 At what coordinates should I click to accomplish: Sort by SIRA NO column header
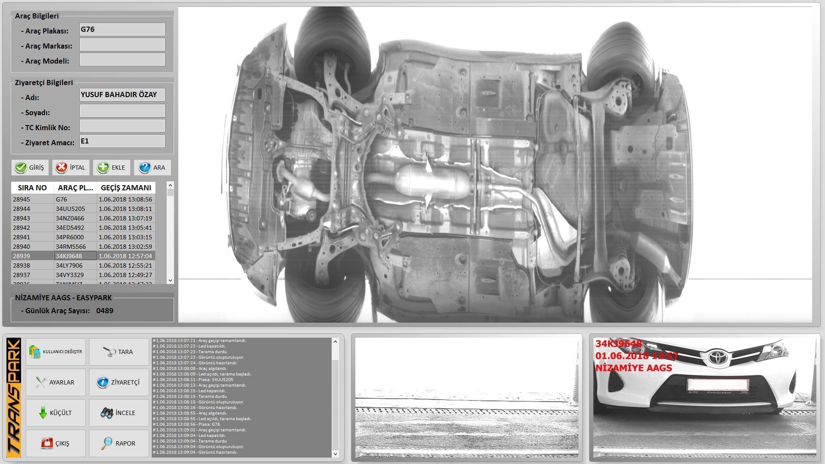[x=32, y=188]
